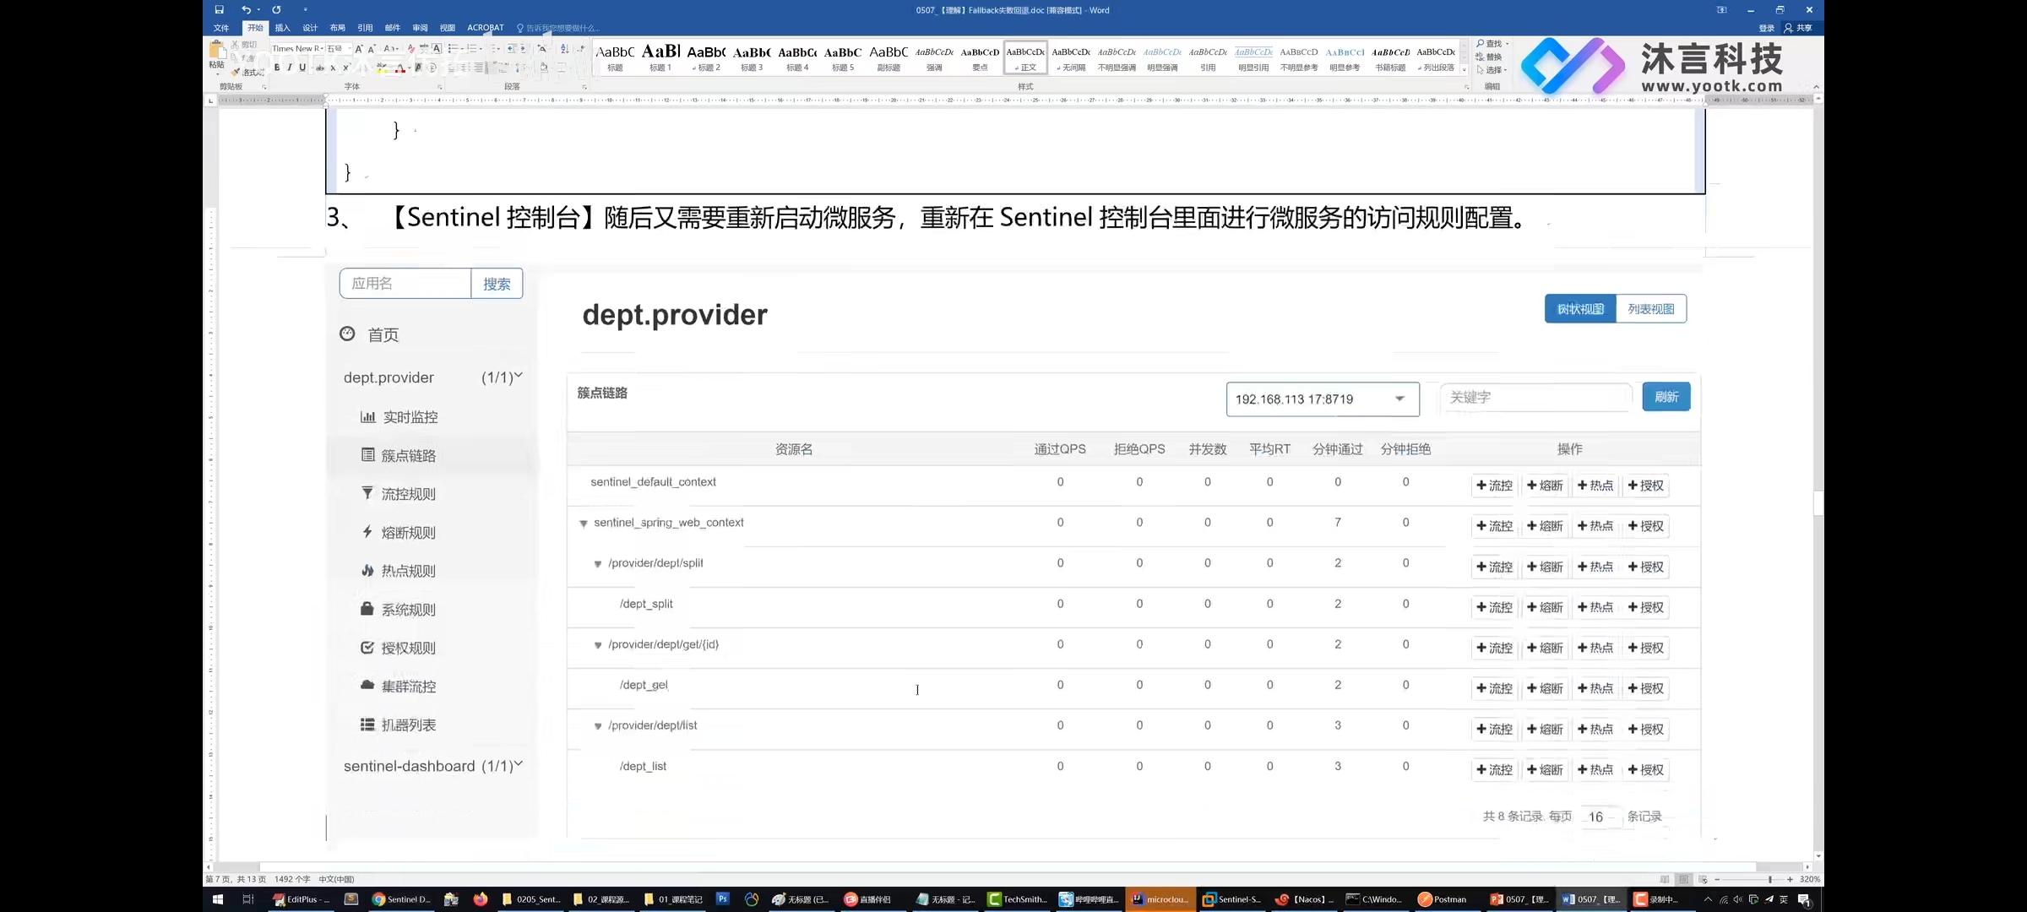Viewport: 2027px width, 912px height.
Task: Click the Decrease Indent icon
Action: coord(512,49)
